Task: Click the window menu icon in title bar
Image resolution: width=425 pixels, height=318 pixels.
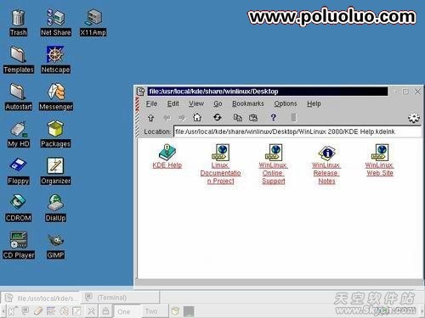Action: [x=141, y=92]
